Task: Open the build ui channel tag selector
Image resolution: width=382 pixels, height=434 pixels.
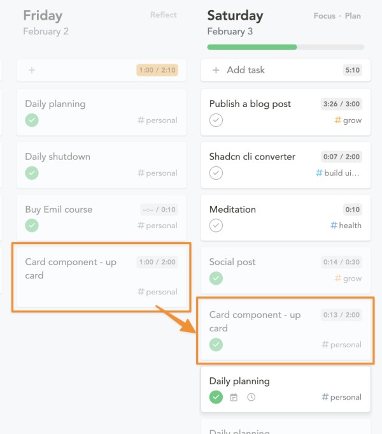Action: pyautogui.click(x=337, y=173)
